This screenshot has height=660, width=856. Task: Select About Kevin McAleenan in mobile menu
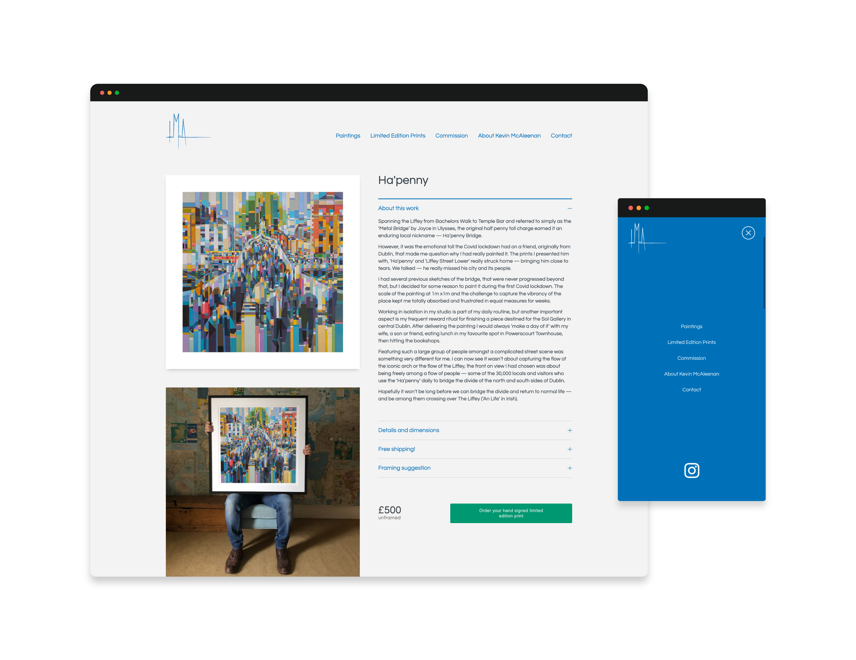pos(691,374)
